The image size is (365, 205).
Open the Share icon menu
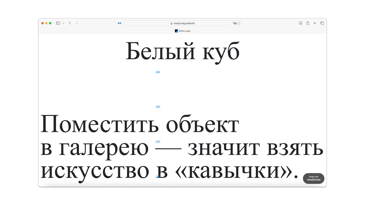[308, 23]
